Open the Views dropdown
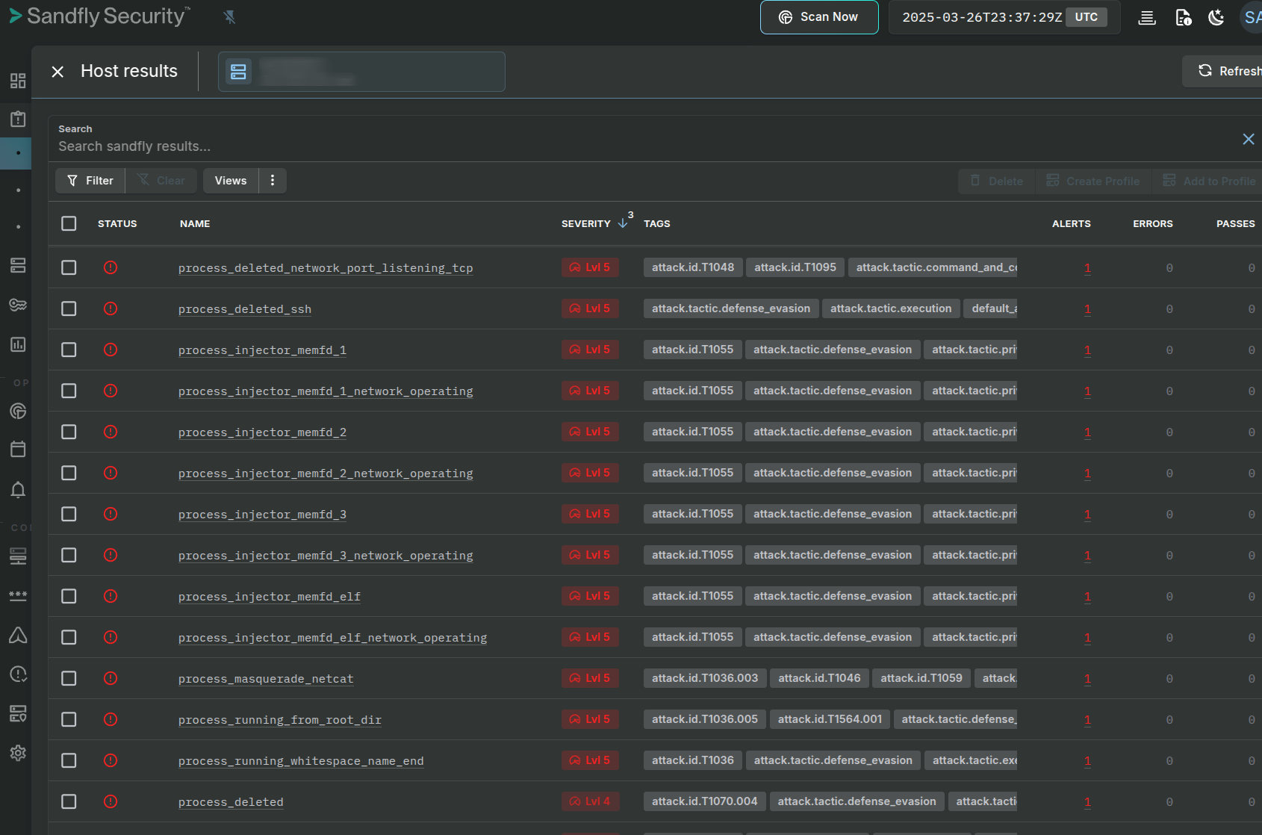This screenshot has height=835, width=1262. pyautogui.click(x=230, y=180)
